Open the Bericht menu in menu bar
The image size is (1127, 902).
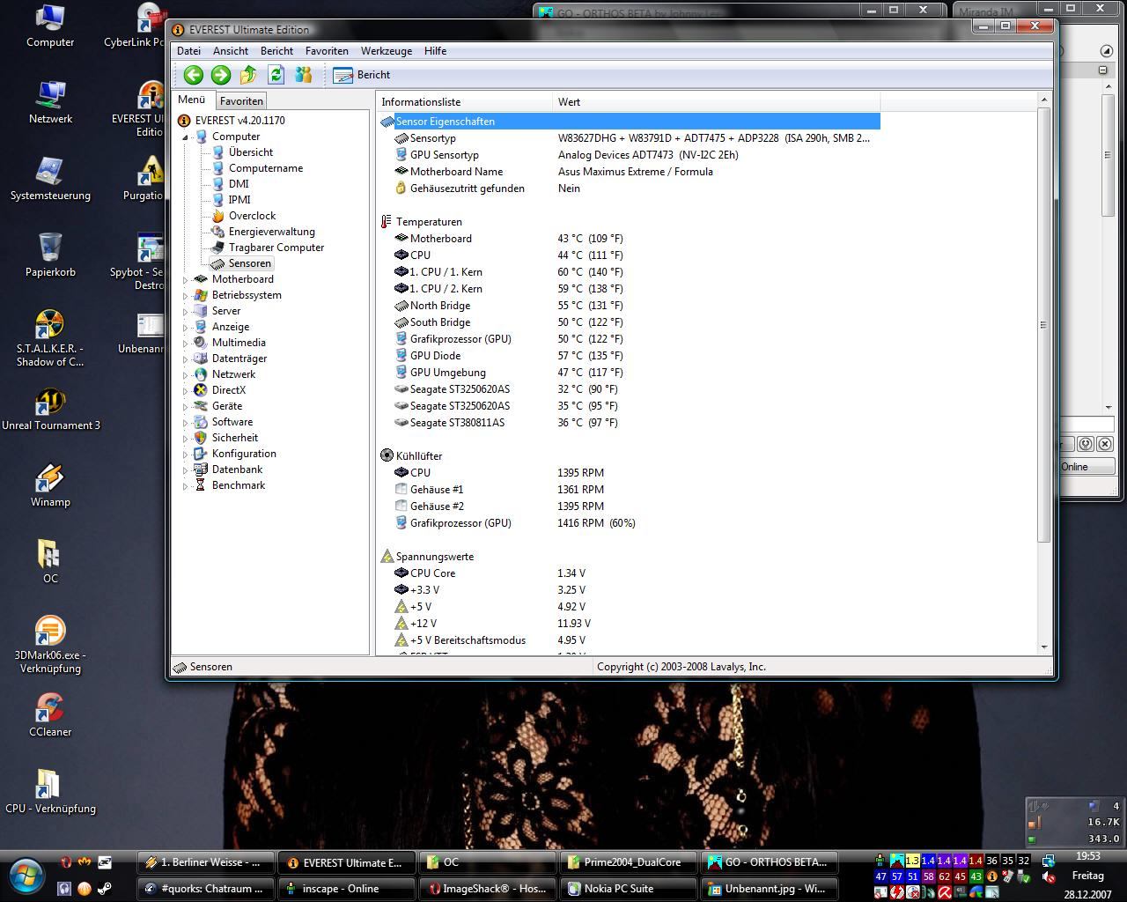coord(276,51)
